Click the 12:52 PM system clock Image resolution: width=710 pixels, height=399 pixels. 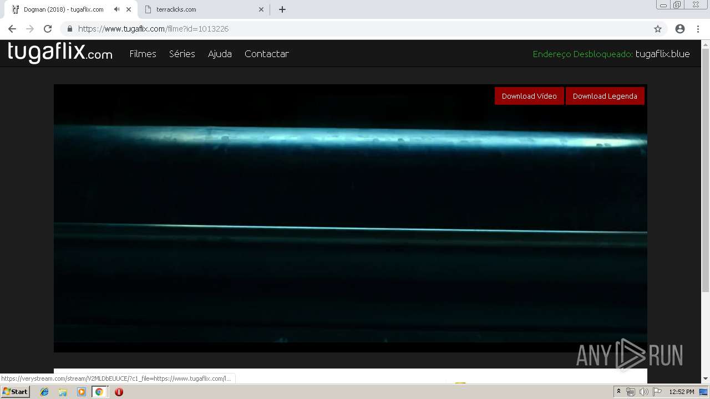(682, 392)
